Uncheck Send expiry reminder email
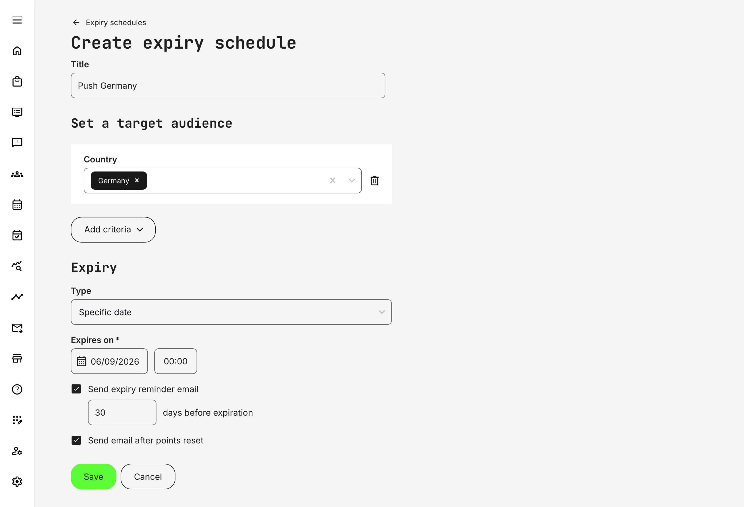Screen dimensions: 744x507 point(76,389)
